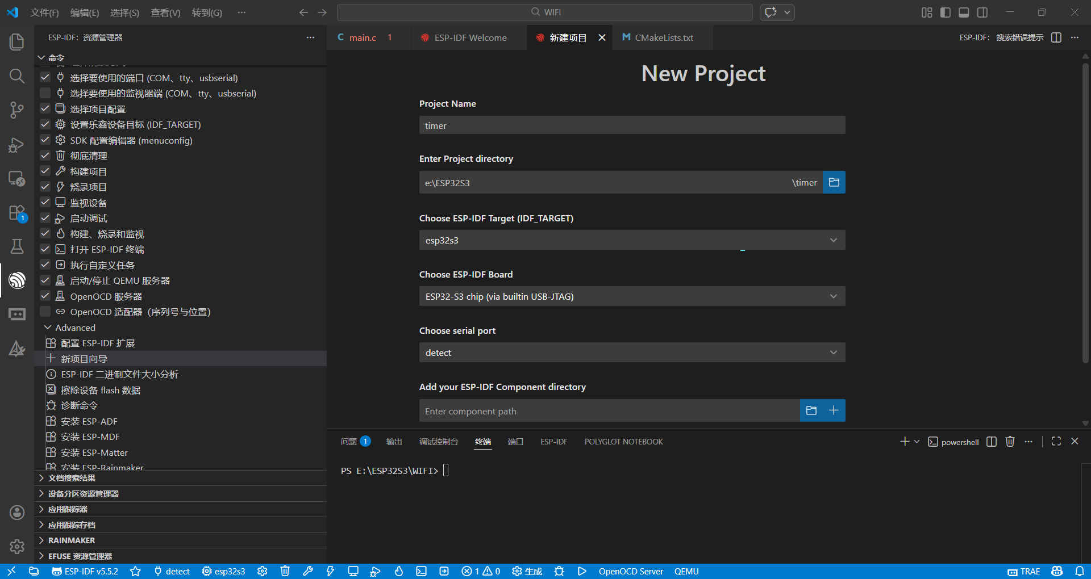The image size is (1091, 579).
Task: Toggle checkbox for 监视设备 command
Action: (45, 202)
